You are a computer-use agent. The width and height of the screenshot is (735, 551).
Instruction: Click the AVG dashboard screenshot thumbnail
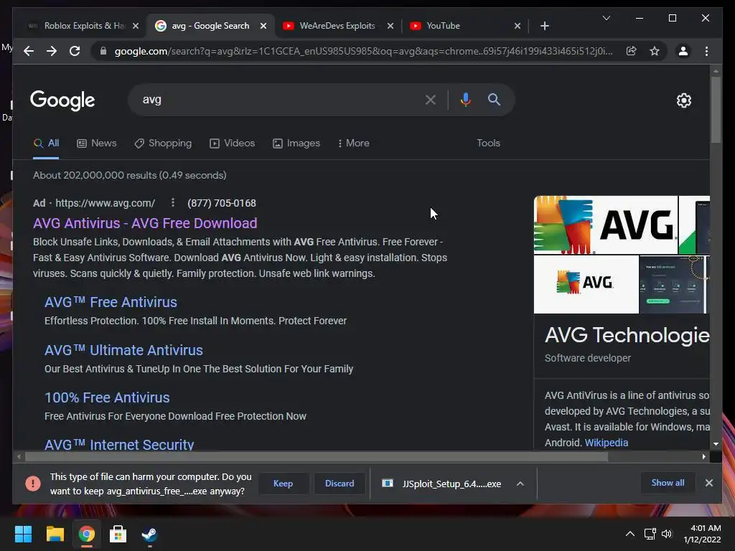[672, 284]
